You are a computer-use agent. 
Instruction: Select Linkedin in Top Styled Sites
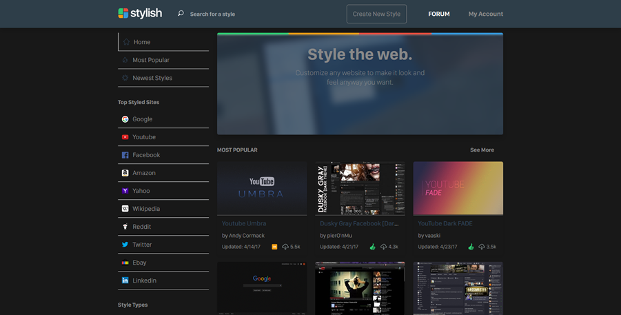pyautogui.click(x=163, y=280)
